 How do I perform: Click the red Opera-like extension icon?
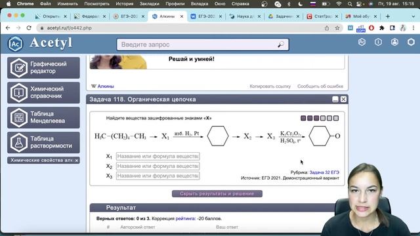click(371, 28)
